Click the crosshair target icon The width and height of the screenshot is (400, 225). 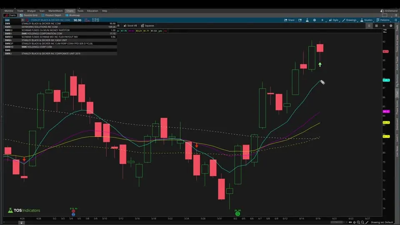pos(354,222)
